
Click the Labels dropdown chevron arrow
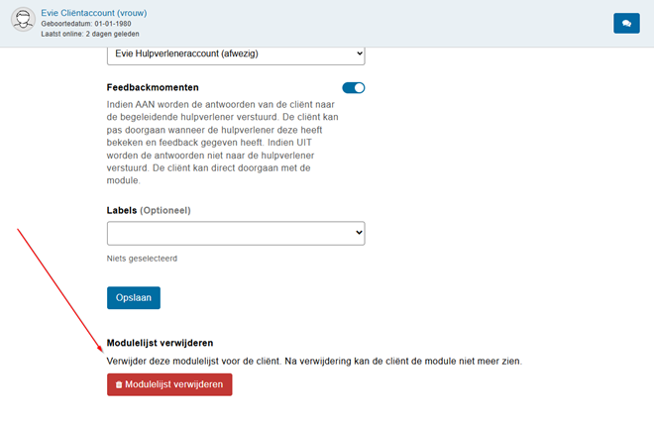click(x=359, y=232)
